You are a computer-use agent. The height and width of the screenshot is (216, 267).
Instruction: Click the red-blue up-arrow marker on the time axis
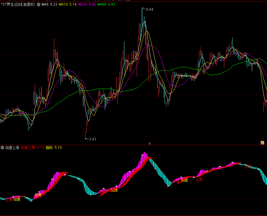tap(150, 143)
